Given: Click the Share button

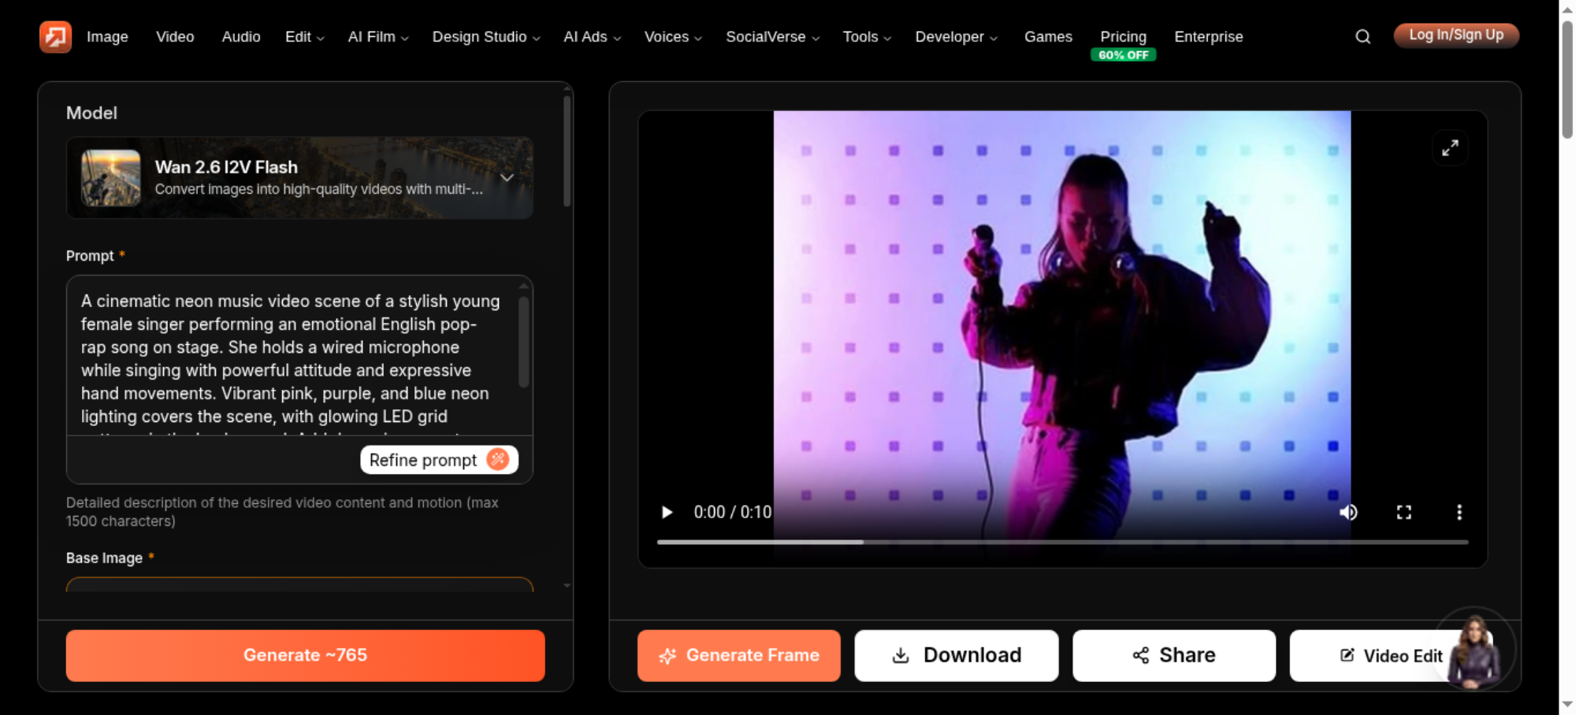Looking at the screenshot, I should tap(1174, 655).
